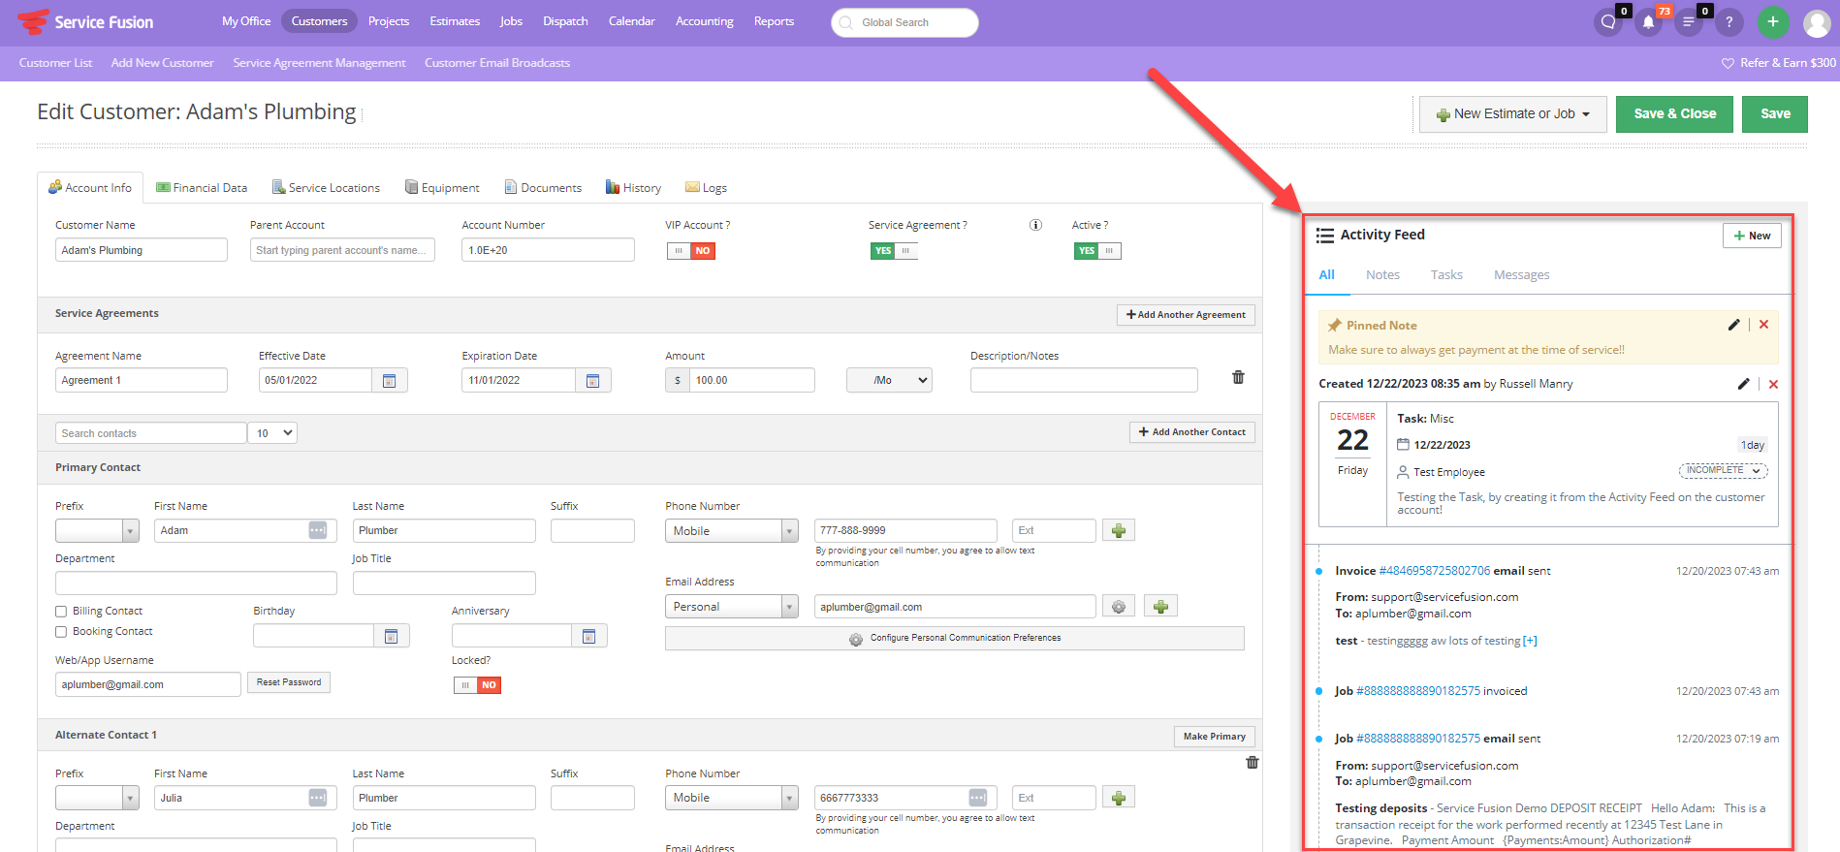Open Configure Personal Communication Preferences
1840x852 pixels.
[955, 639]
